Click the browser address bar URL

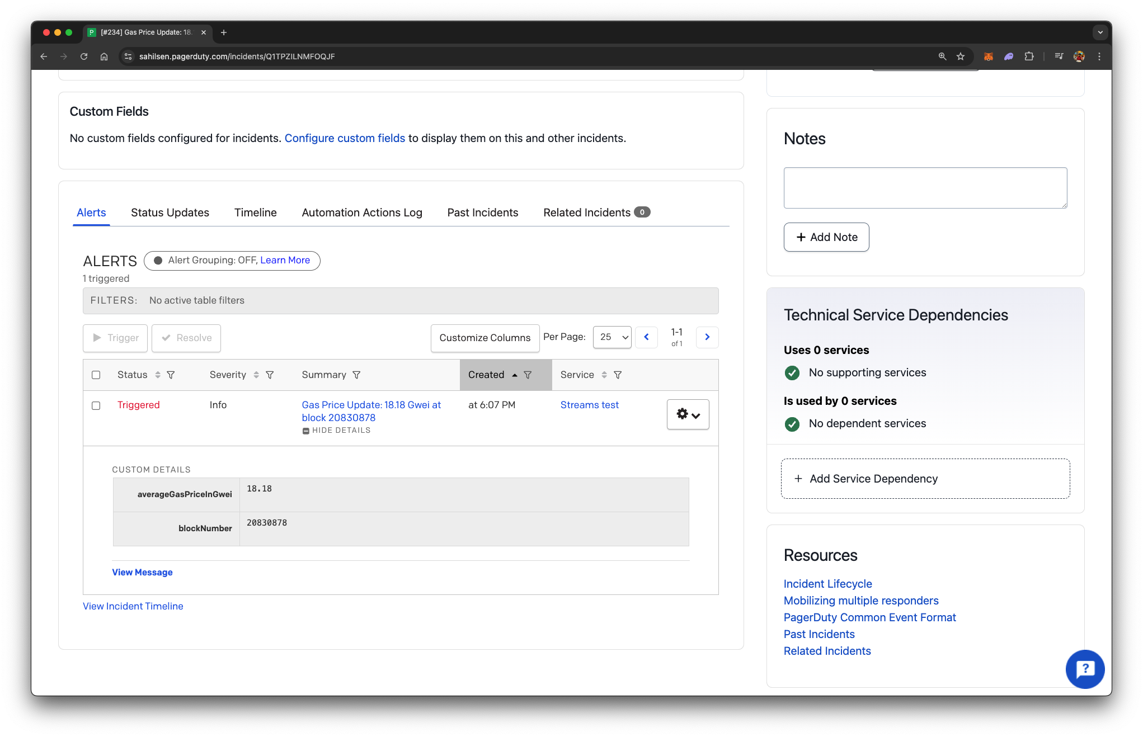(237, 56)
